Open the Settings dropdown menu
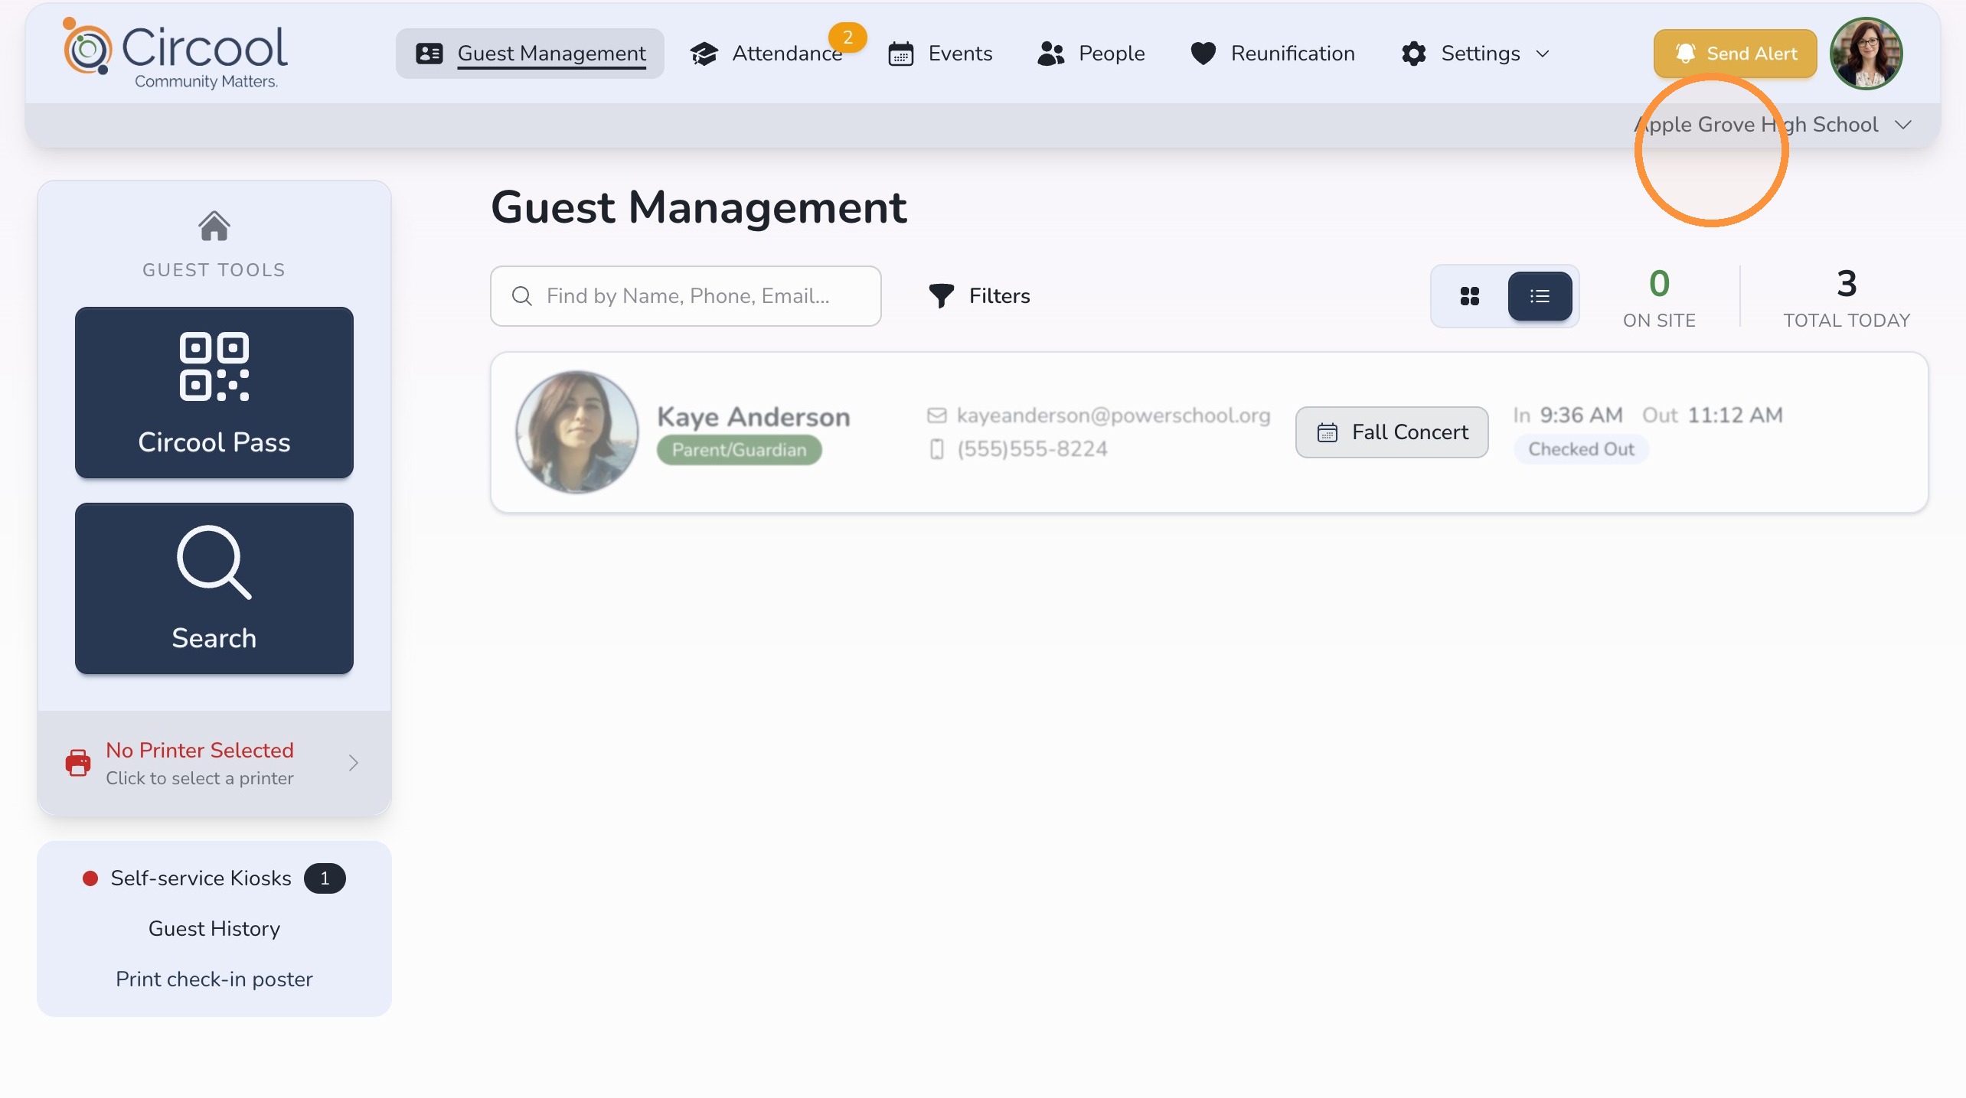The image size is (1966, 1098). [x=1476, y=54]
